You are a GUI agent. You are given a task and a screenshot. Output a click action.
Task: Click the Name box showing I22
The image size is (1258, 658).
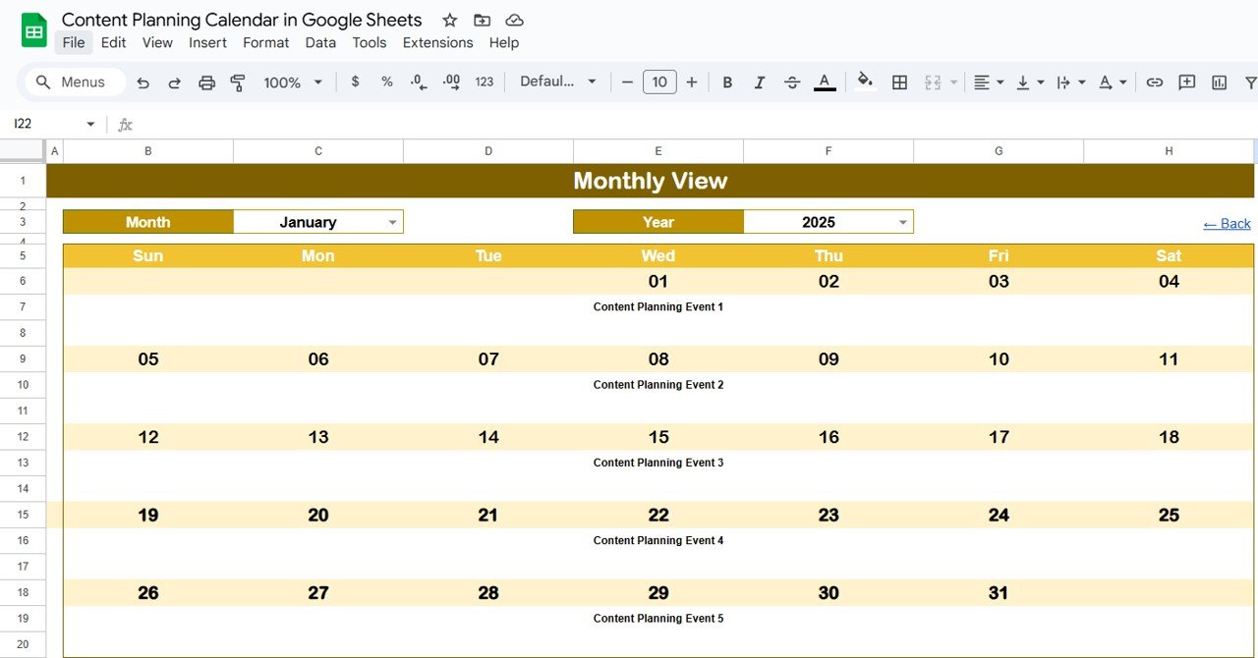tap(49, 124)
